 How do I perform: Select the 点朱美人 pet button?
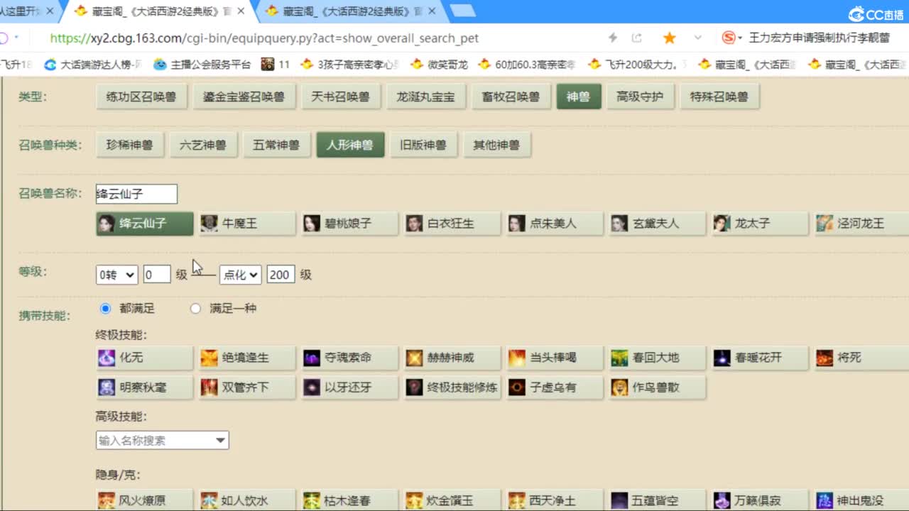[554, 224]
